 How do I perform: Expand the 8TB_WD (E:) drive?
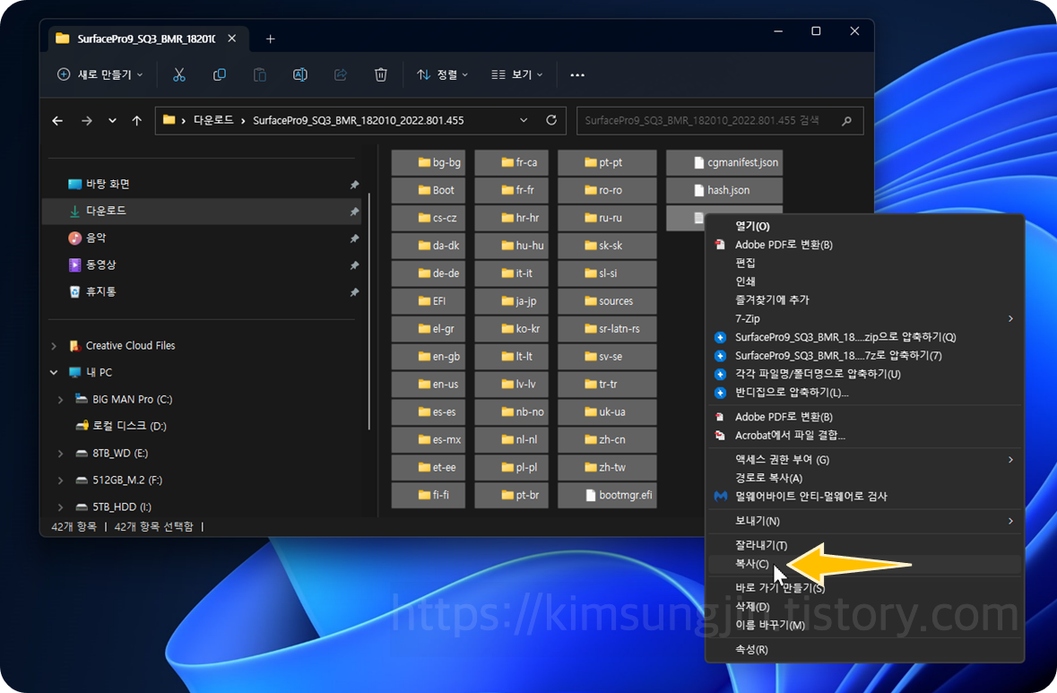coord(61,454)
